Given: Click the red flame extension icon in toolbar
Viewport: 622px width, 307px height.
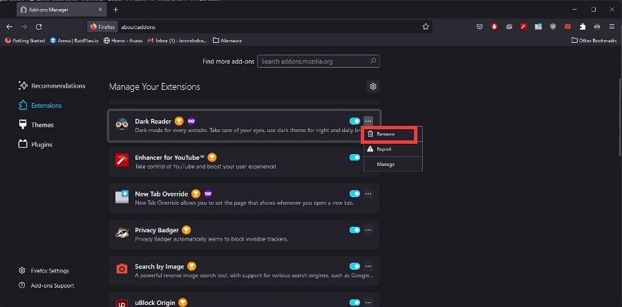Looking at the screenshot, I should tap(494, 27).
